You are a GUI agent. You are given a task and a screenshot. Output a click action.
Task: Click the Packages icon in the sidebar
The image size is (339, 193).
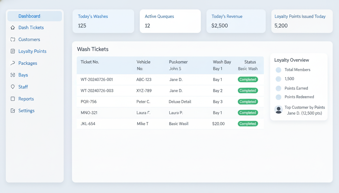point(13,63)
